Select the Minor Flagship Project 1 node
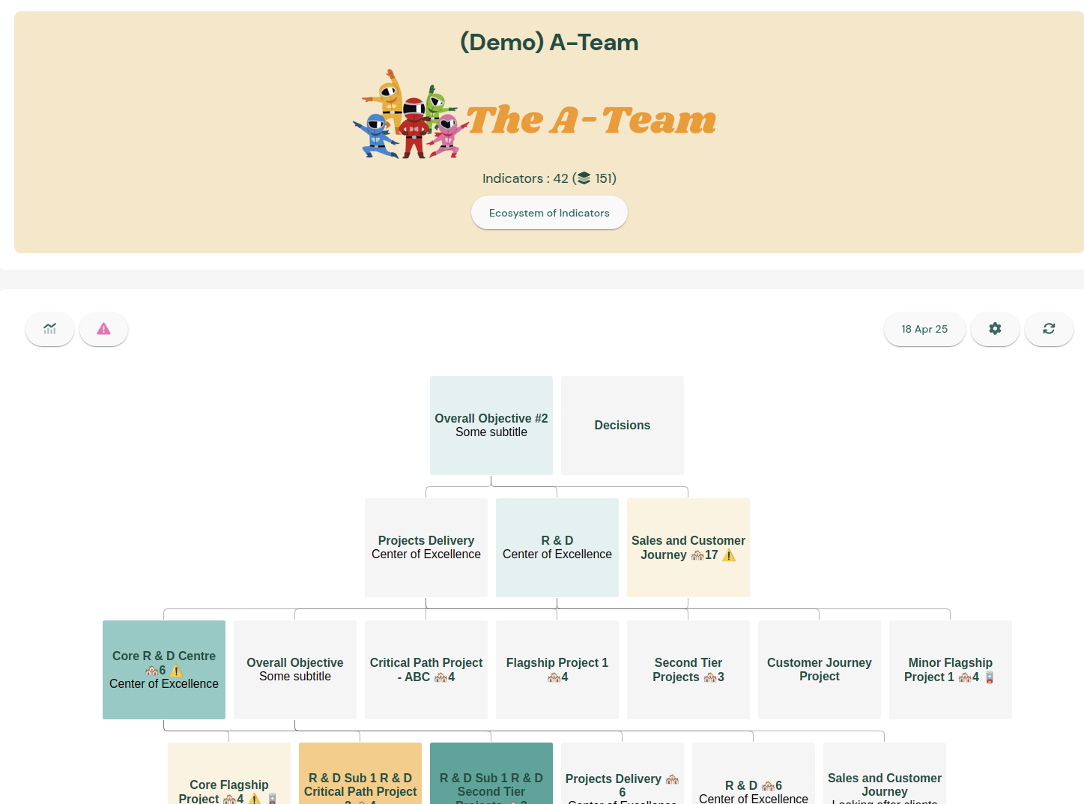This screenshot has width=1084, height=804. click(951, 670)
